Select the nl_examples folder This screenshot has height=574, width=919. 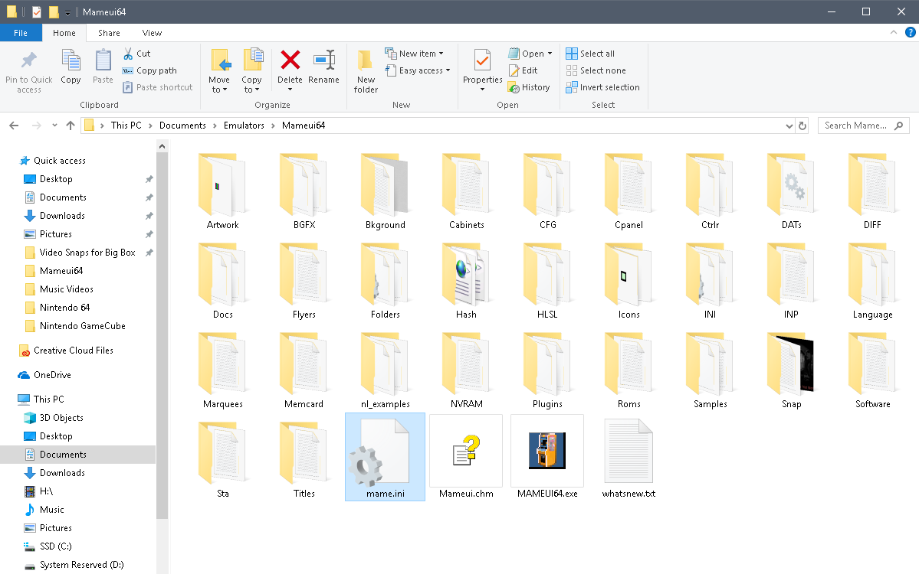[x=385, y=370]
